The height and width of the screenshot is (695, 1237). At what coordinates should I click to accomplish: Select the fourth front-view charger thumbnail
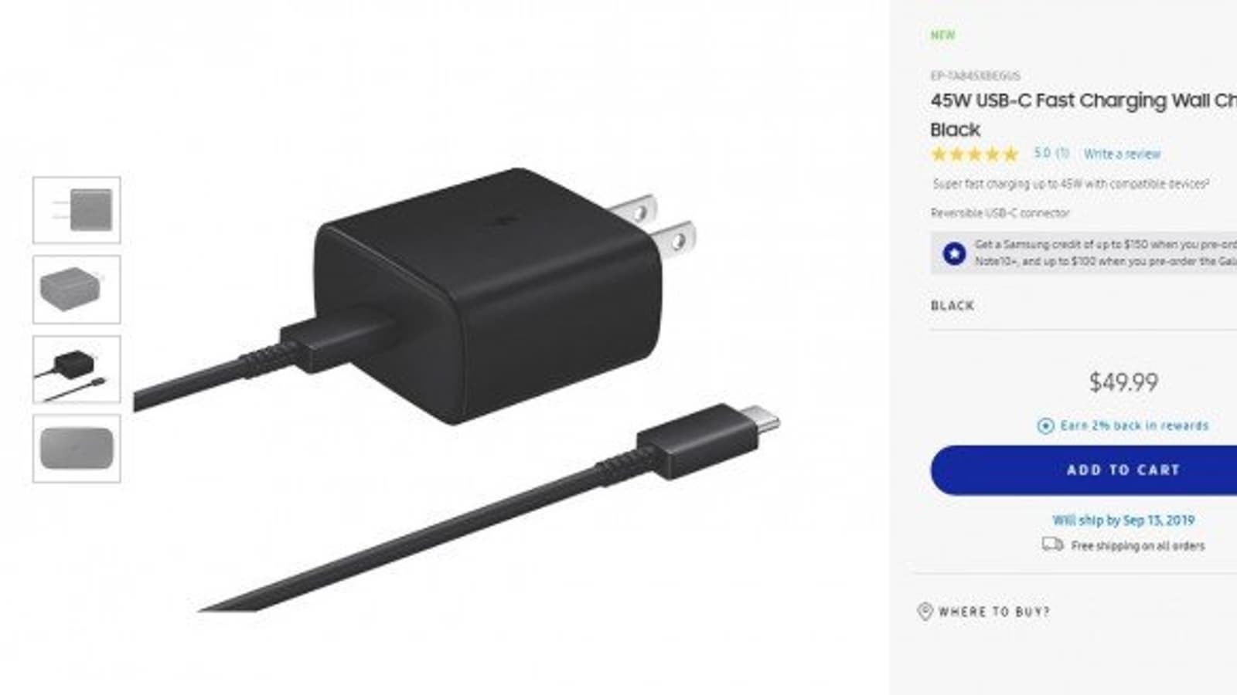pos(77,449)
